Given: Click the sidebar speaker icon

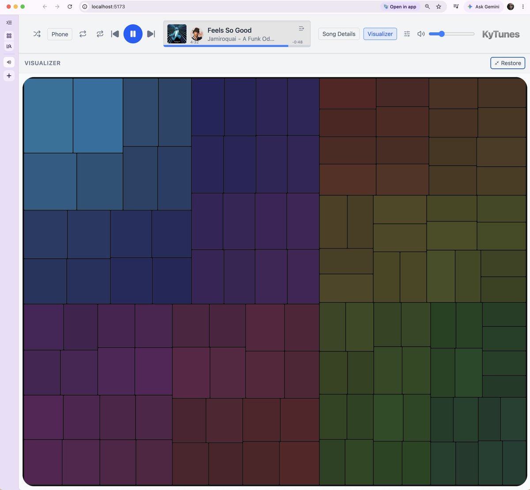Looking at the screenshot, I should pyautogui.click(x=9, y=62).
